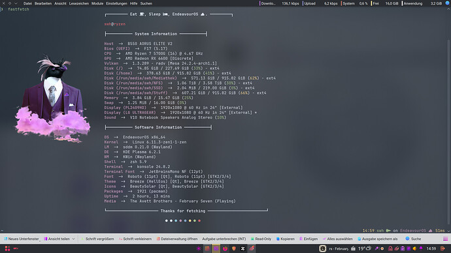Click the 14:59 clock in the system tray
The width and height of the screenshot is (451, 253).
(x=431, y=248)
